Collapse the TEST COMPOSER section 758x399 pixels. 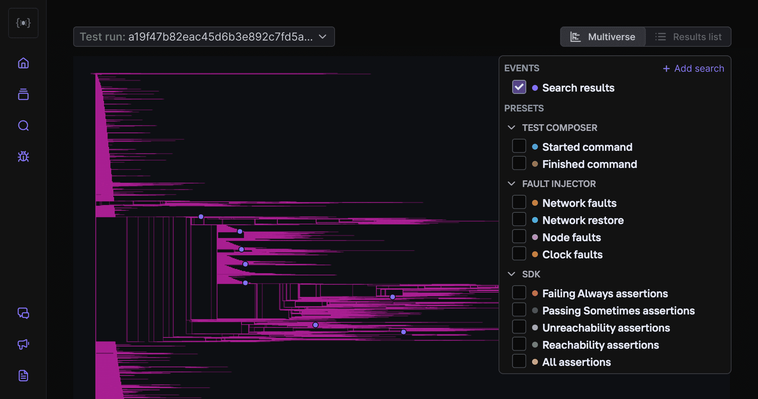(x=511, y=127)
